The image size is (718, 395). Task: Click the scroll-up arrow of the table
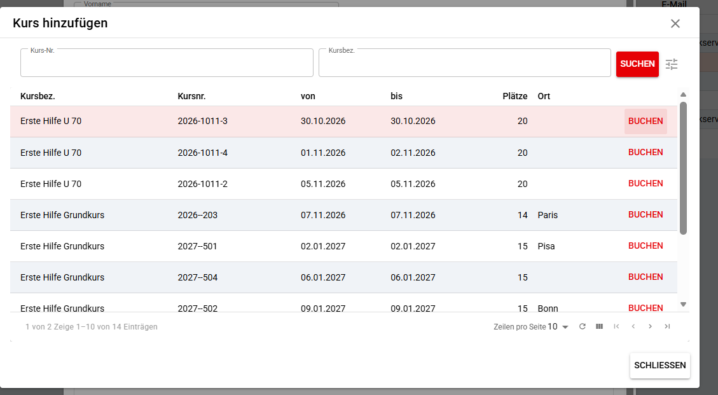coord(683,94)
